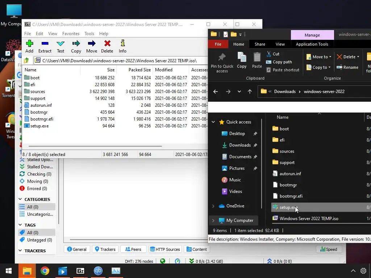Collapse CATEGORIES section in qBittorrent
The width and height of the screenshot is (371, 278).
20,199
